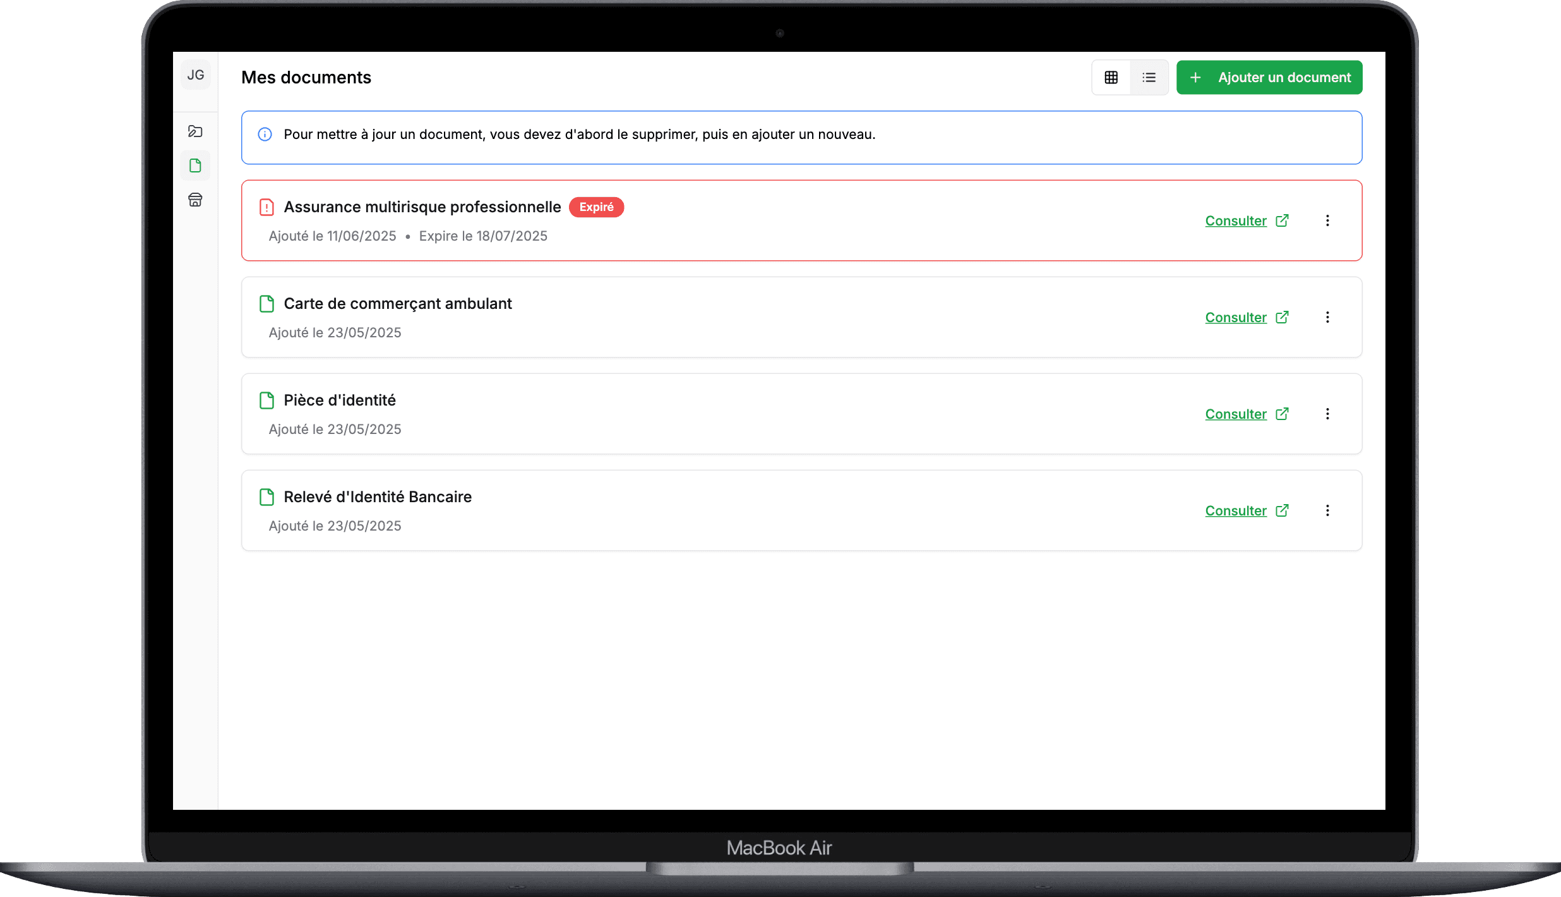Expand more options for Pièce d'identité
Image resolution: width=1561 pixels, height=897 pixels.
(x=1327, y=414)
